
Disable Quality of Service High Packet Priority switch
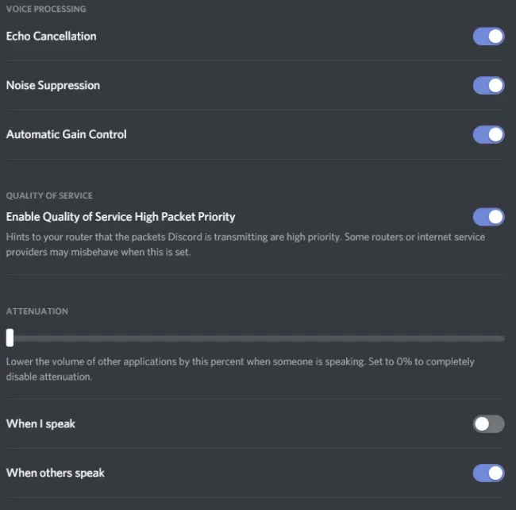[488, 217]
